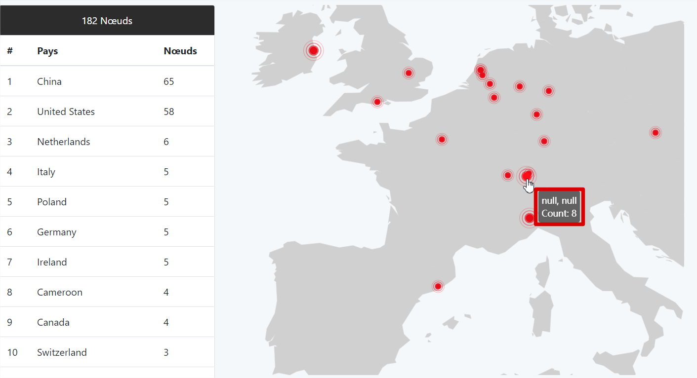
Task: Click the Netherlands country name
Action: pos(64,142)
